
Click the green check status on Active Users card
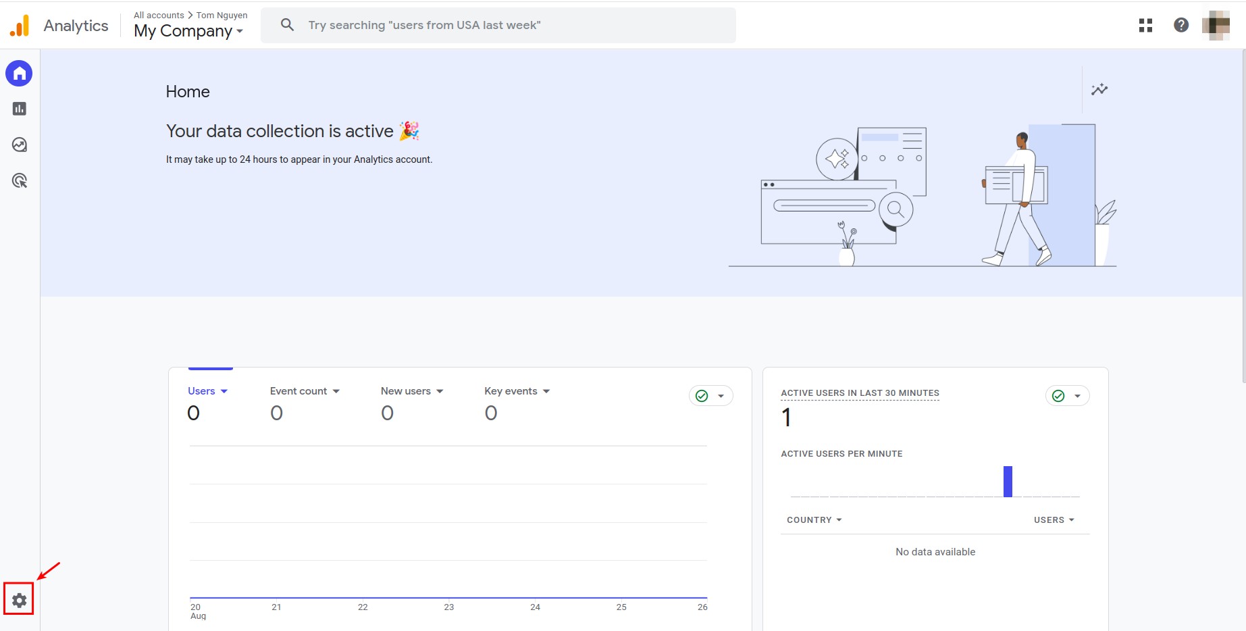point(1058,396)
